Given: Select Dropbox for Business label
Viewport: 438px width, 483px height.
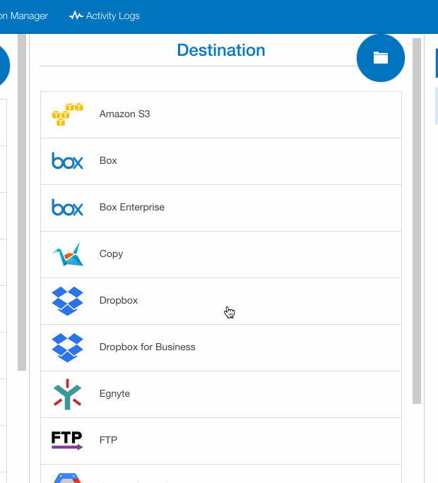Looking at the screenshot, I should (147, 347).
